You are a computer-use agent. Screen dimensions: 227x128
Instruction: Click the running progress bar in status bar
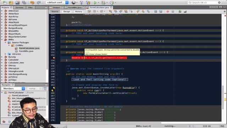point(170,126)
